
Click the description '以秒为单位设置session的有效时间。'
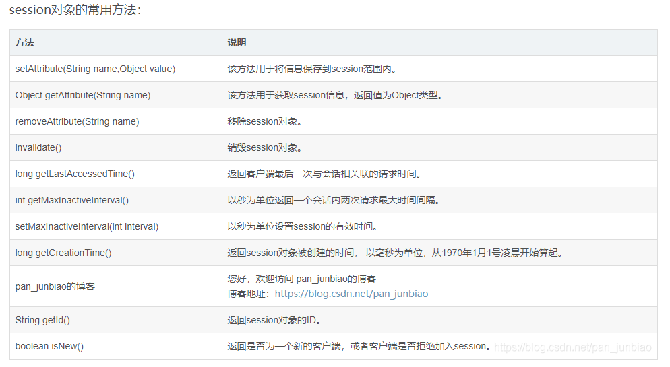[303, 226]
